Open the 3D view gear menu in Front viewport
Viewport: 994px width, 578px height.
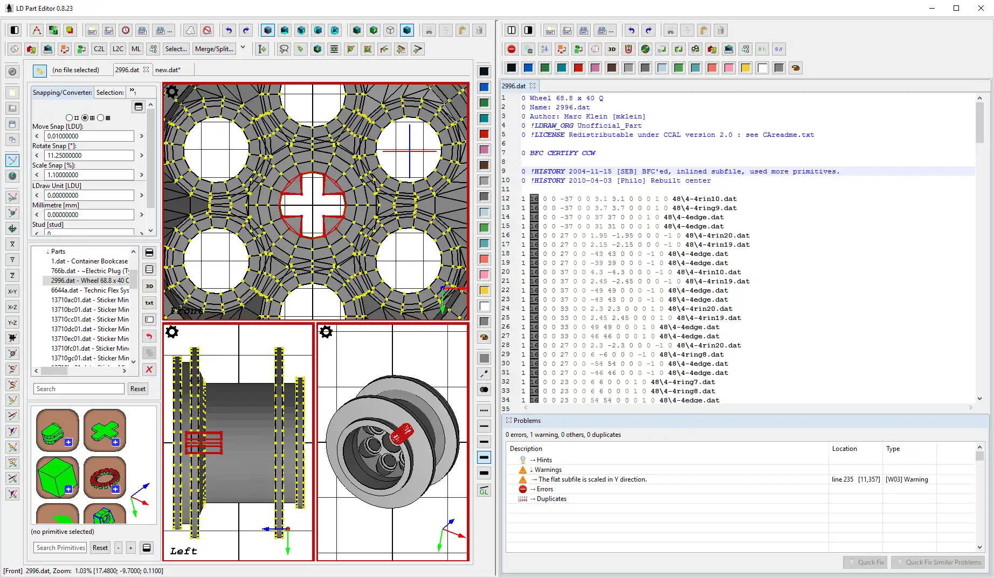click(172, 92)
